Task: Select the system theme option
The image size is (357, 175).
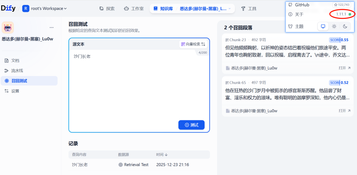Action: pos(323,26)
